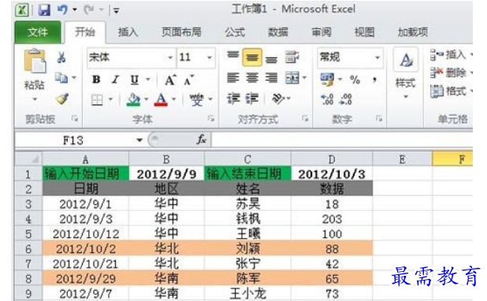Click the Merge and Center icon
487x301 pixels.
click(292, 78)
